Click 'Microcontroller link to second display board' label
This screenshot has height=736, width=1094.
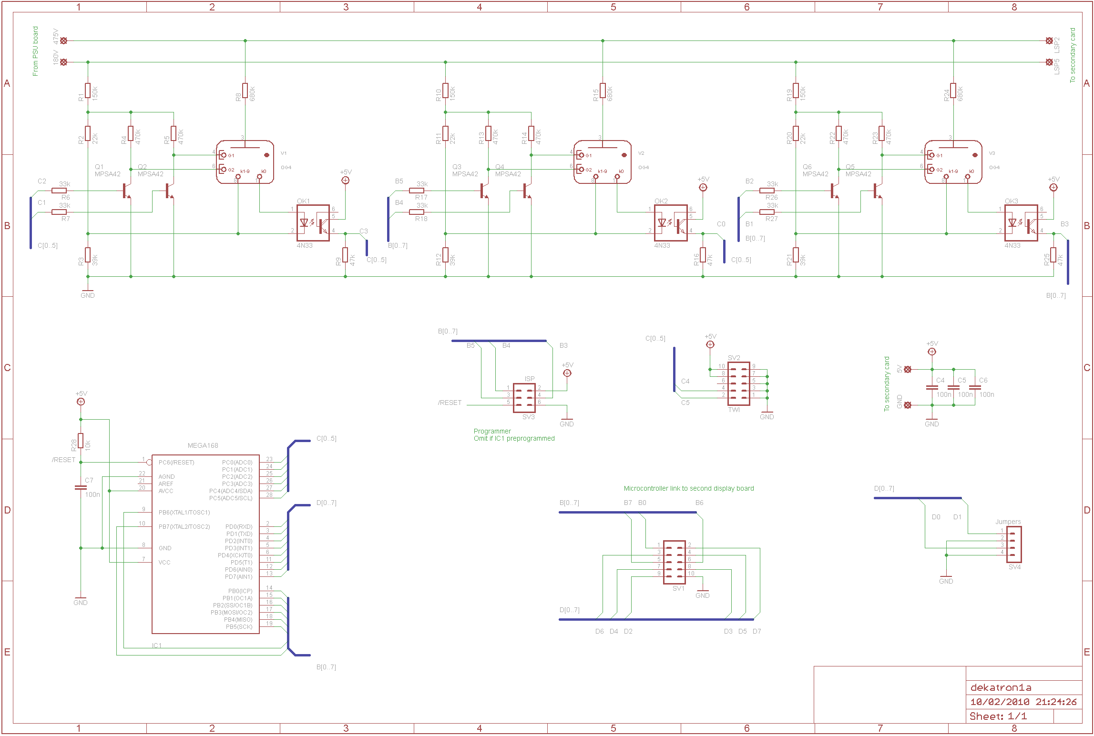(x=688, y=488)
